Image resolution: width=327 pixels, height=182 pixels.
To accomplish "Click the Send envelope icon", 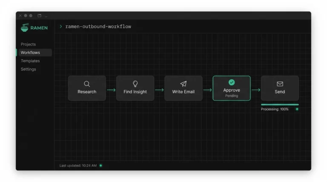I will click(280, 84).
